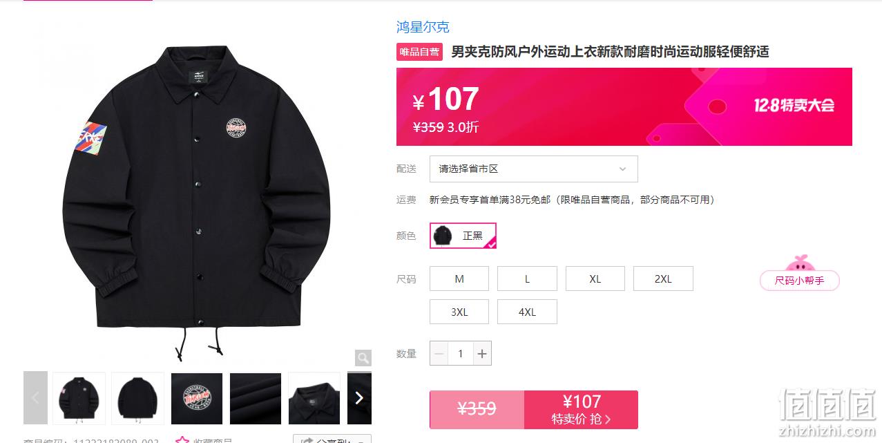The width and height of the screenshot is (882, 443).
Task: Open the 请选择省市区 delivery region dropdown
Action: point(533,169)
